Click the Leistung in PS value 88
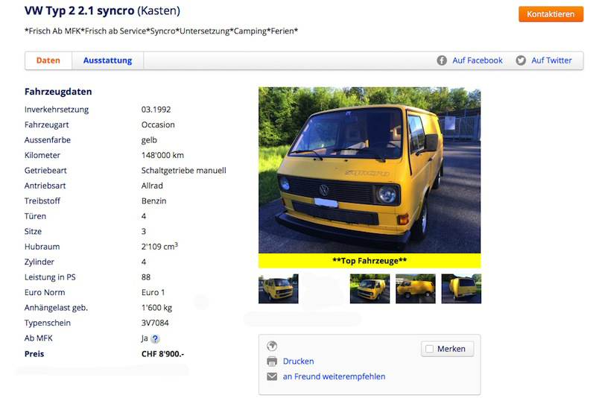 [146, 277]
